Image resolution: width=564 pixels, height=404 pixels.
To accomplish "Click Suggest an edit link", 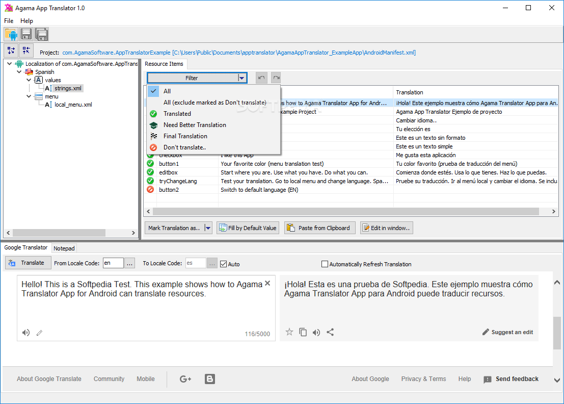I will (x=507, y=332).
